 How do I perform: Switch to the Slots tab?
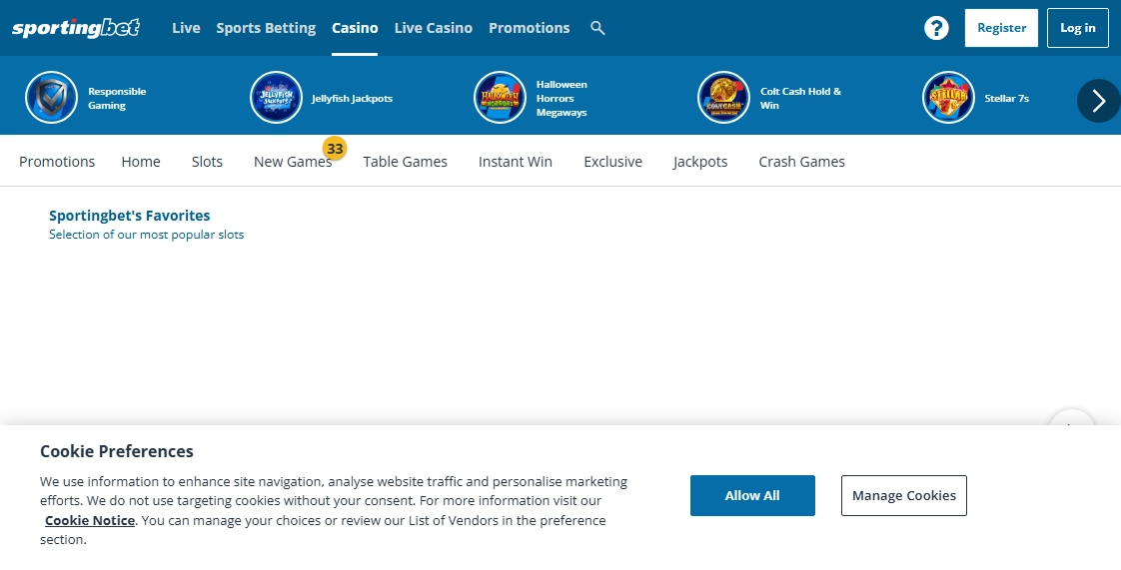pyautogui.click(x=208, y=162)
